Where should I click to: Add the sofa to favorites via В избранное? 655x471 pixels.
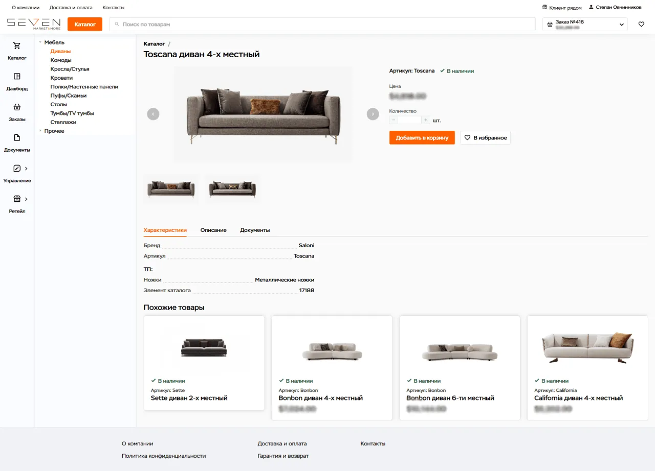coord(485,137)
